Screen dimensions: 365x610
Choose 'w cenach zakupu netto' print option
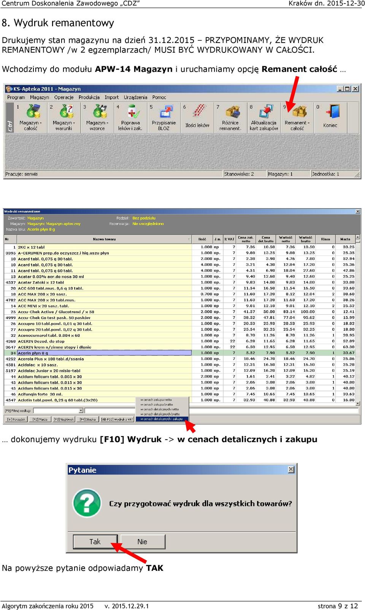pos(162,400)
